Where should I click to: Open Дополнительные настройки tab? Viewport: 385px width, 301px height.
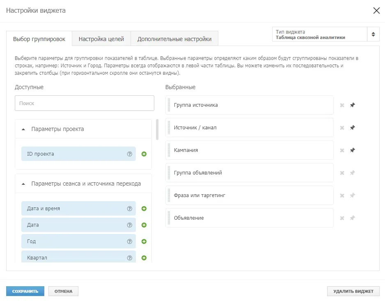tap(174, 39)
